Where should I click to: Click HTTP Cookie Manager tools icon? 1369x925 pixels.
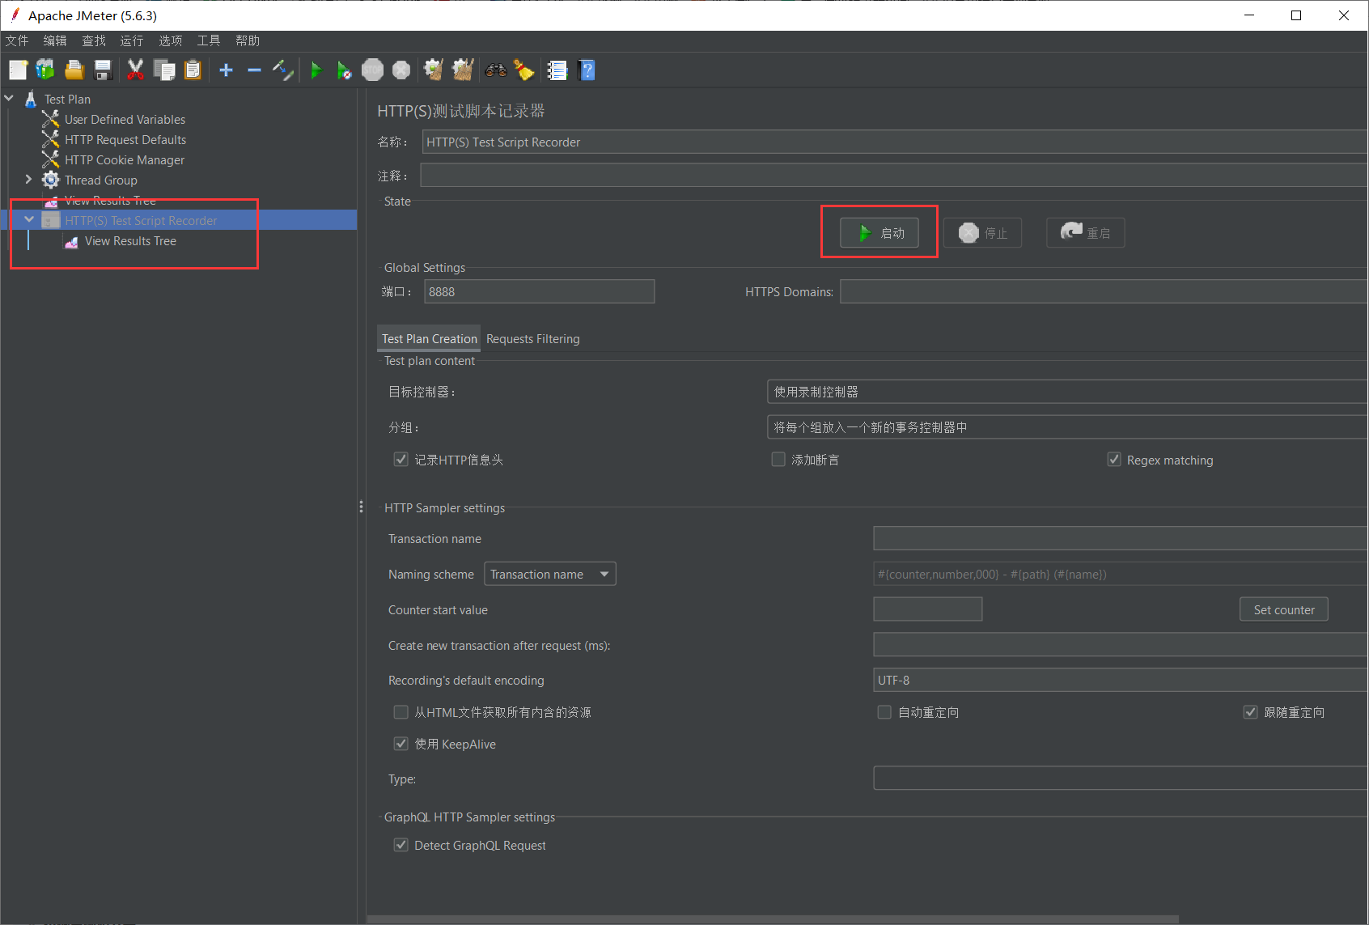click(51, 159)
